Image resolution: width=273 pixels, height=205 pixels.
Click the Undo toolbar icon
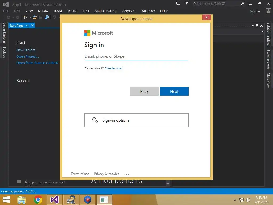55,17
